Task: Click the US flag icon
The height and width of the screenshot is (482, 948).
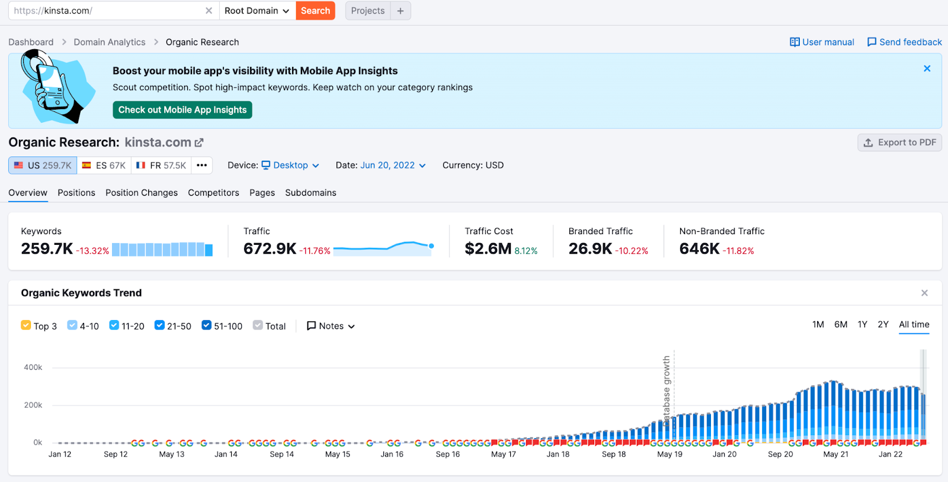Action: (18, 165)
